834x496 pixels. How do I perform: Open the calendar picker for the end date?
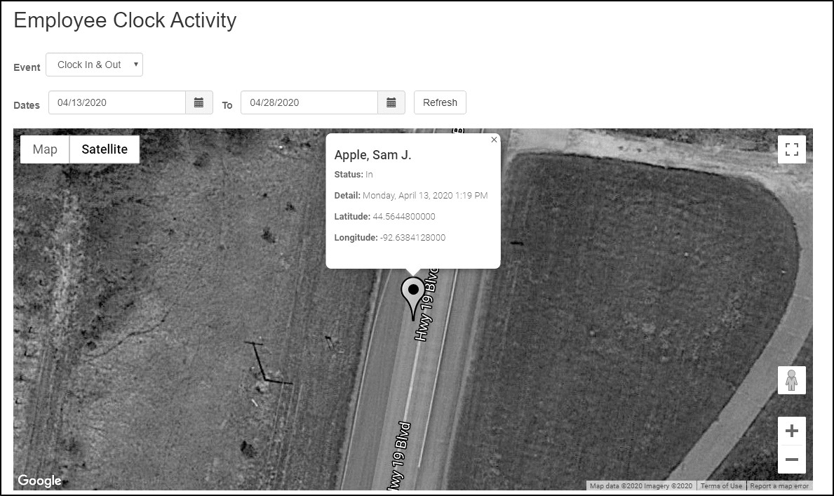pos(391,102)
